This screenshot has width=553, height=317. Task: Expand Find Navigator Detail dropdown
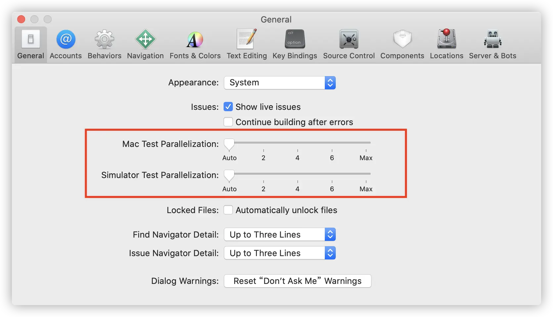coord(280,235)
